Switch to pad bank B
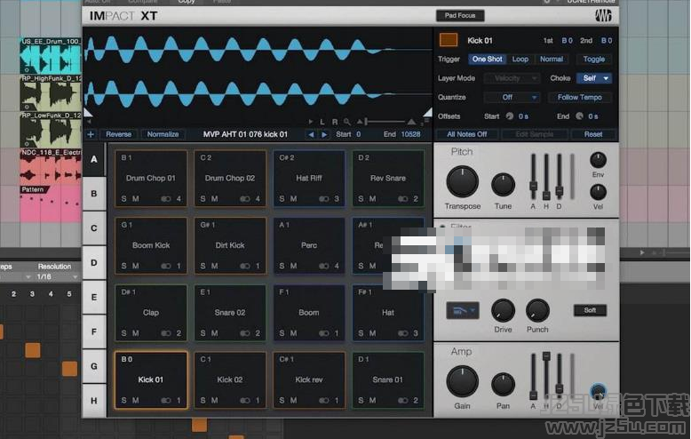Viewport: 691px width, 439px height. [94, 194]
